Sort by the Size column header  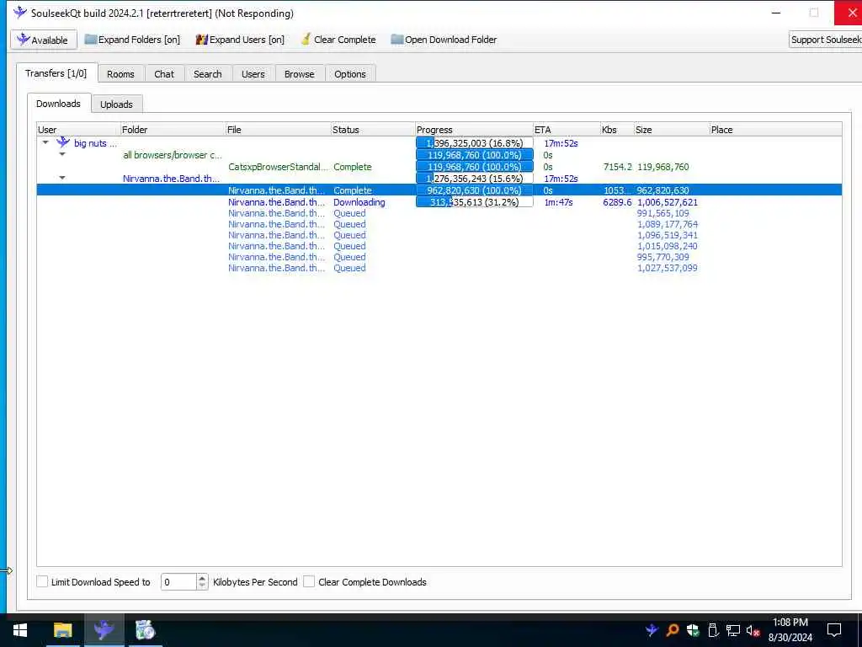(672, 130)
